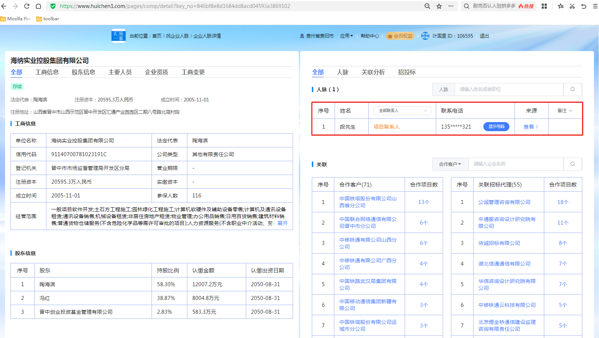This screenshot has width=599, height=338.
Task: Open 中国联合网络通信有限公司晋中市分公司 link
Action: point(368,222)
